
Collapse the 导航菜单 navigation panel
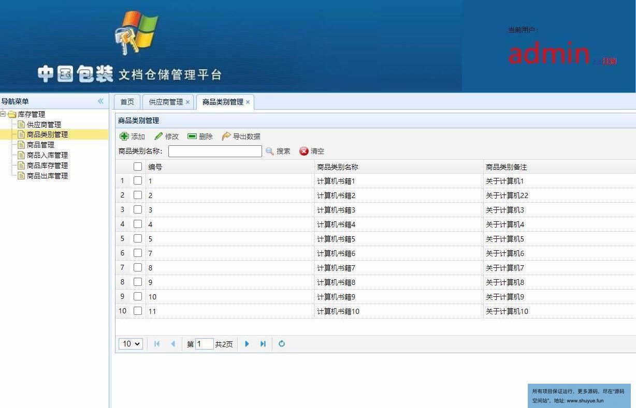[100, 101]
